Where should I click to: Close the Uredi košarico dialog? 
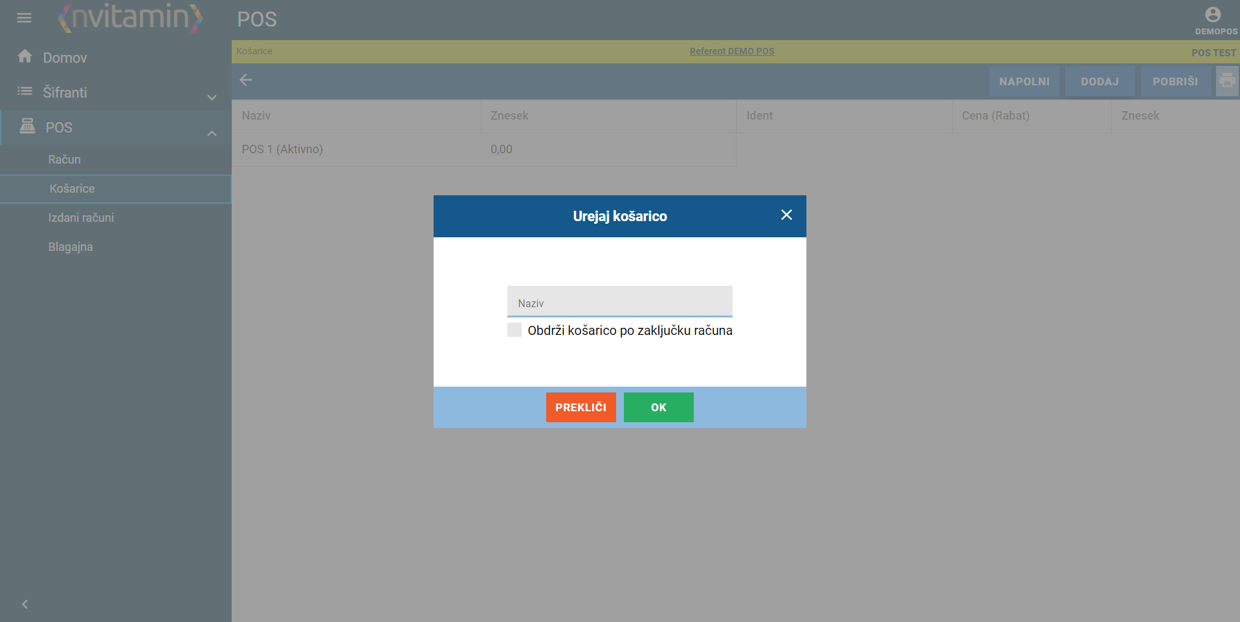pyautogui.click(x=786, y=215)
